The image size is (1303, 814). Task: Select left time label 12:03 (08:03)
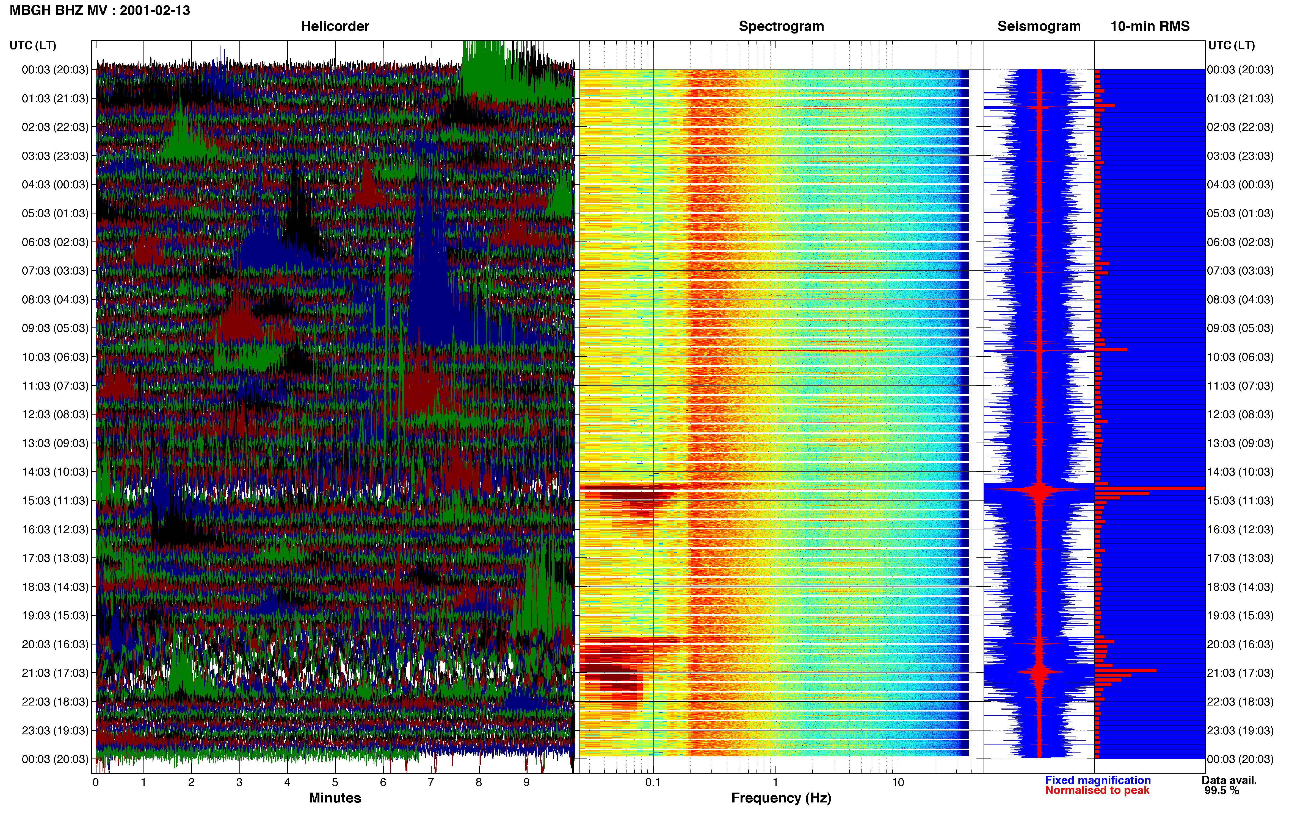55,415
